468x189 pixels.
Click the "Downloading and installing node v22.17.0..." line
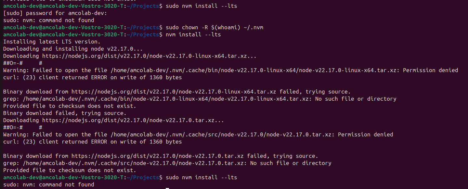(x=73, y=49)
